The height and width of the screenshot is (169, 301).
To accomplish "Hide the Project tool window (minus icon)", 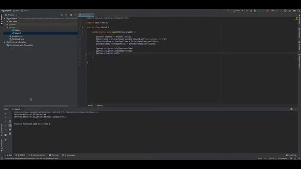I will point(75,15).
